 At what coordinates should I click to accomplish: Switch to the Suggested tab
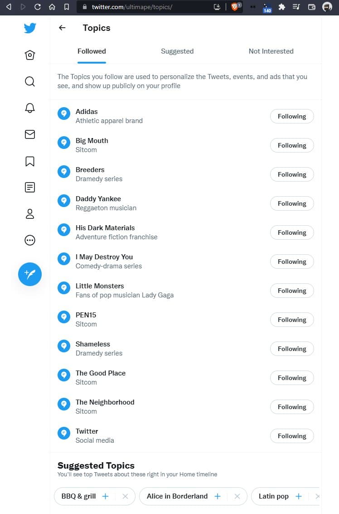pyautogui.click(x=177, y=51)
